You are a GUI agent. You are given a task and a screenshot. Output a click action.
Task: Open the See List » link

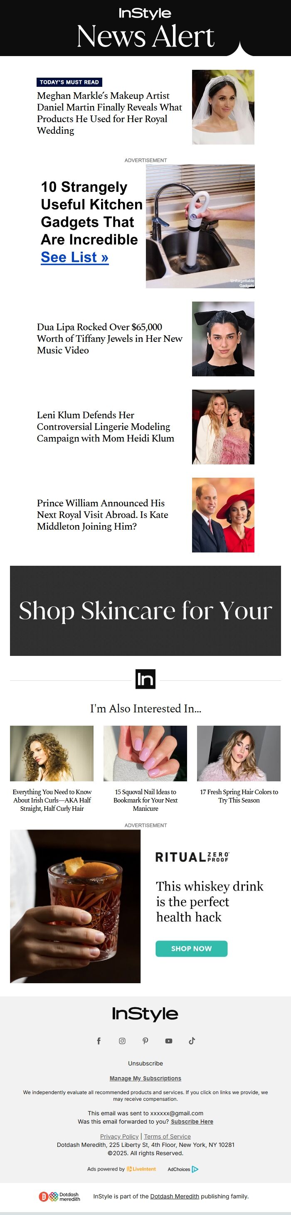75,257
